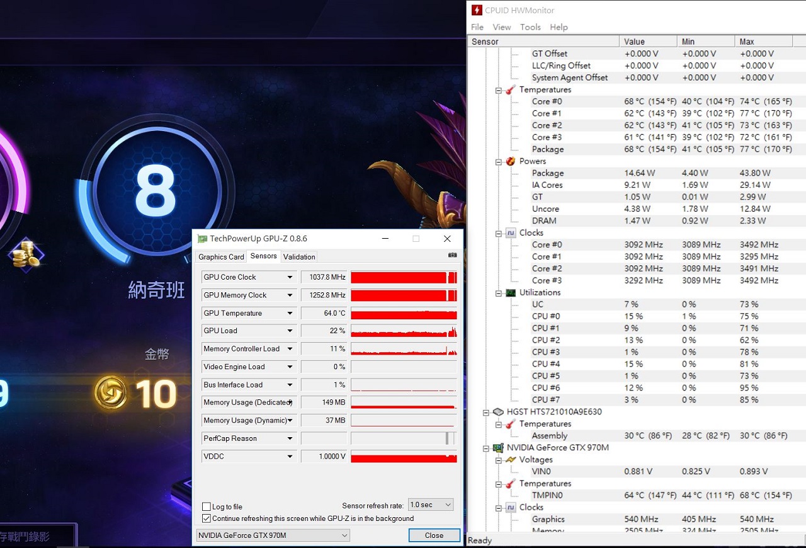Switch to the Validation tab
Screen dimensions: 806x548
click(x=299, y=257)
